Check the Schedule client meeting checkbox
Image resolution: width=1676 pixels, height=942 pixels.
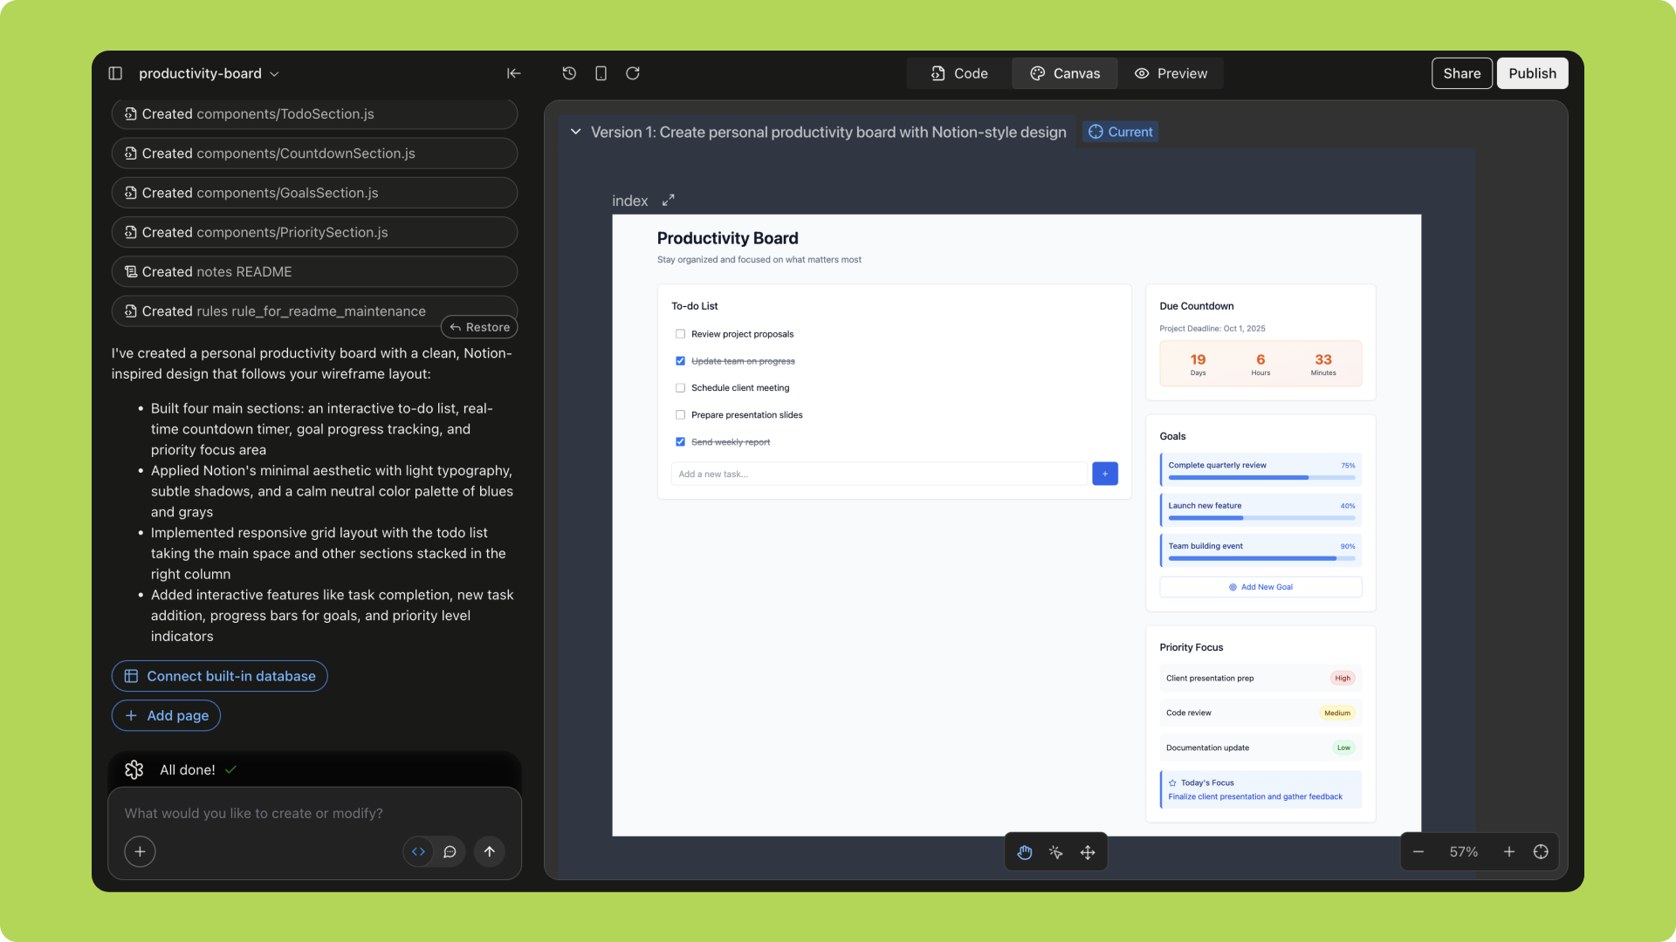(680, 388)
